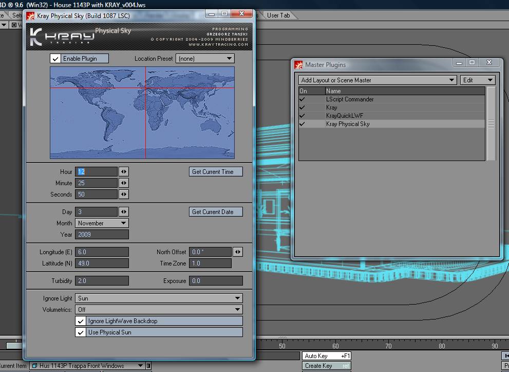509x372 pixels.
Task: Click the Seconds stepper arrows
Action: pyautogui.click(x=124, y=194)
